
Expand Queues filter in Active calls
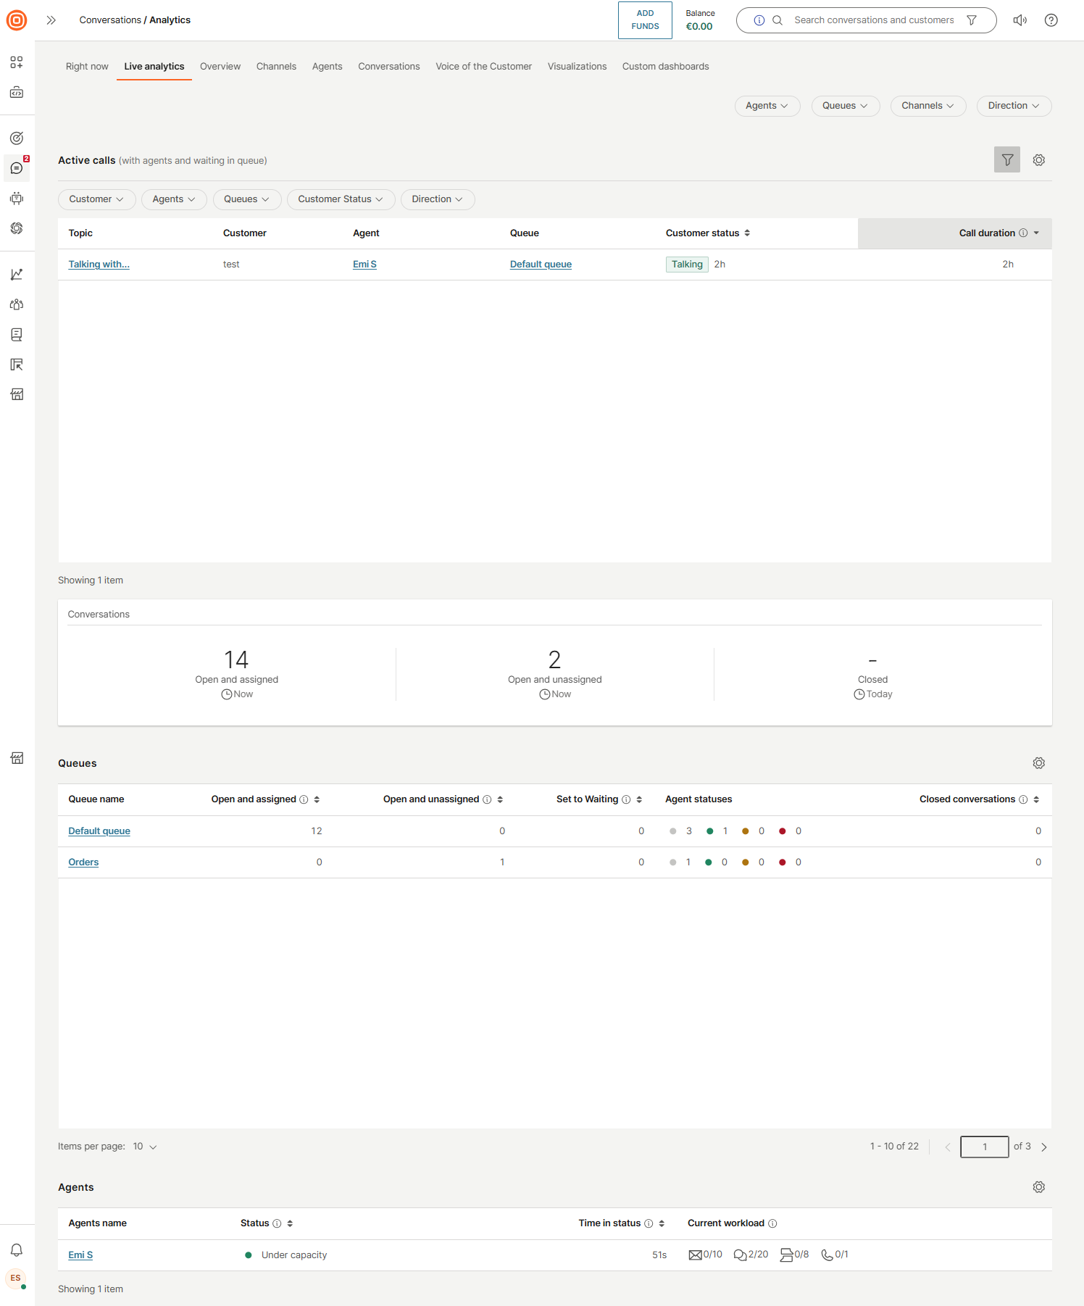(246, 199)
